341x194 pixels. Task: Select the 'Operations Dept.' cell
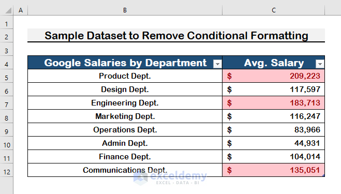click(x=125, y=130)
